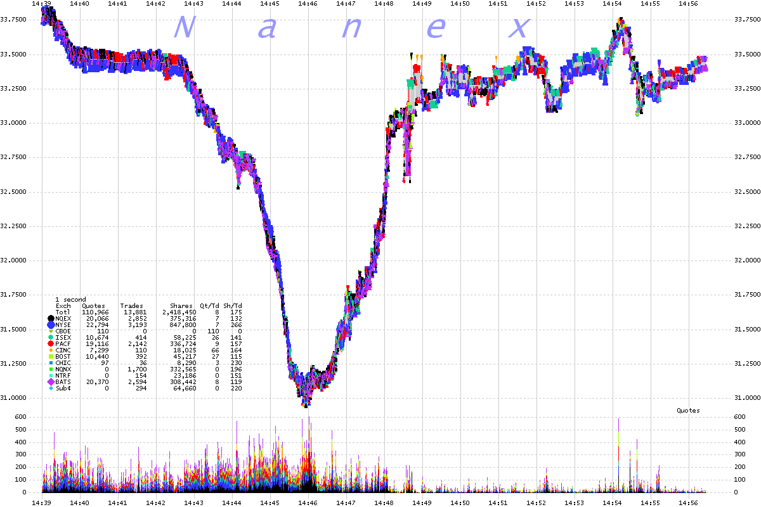Click the orange CINC legend dot

coord(51,350)
